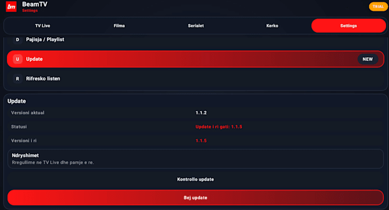Select the Settings tab
389x210 pixels.
point(348,26)
